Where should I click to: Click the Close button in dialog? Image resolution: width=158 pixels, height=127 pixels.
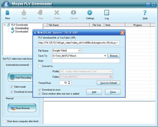tap(113, 92)
